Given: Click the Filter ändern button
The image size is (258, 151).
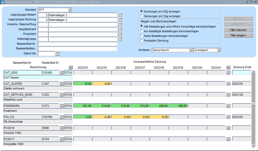Looking at the screenshot, I should (238, 35).
